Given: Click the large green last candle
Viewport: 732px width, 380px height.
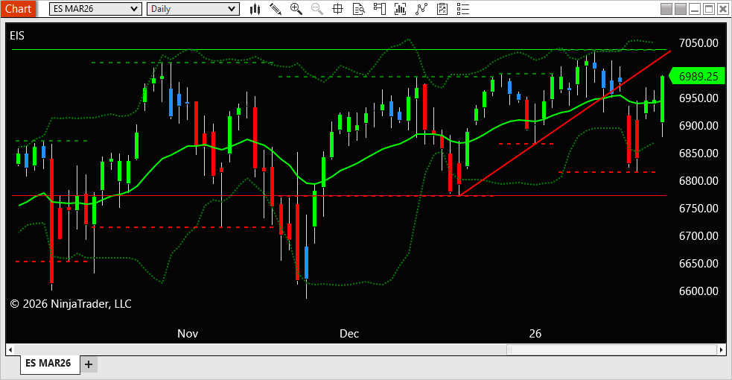Looking at the screenshot, I should click(x=663, y=99).
